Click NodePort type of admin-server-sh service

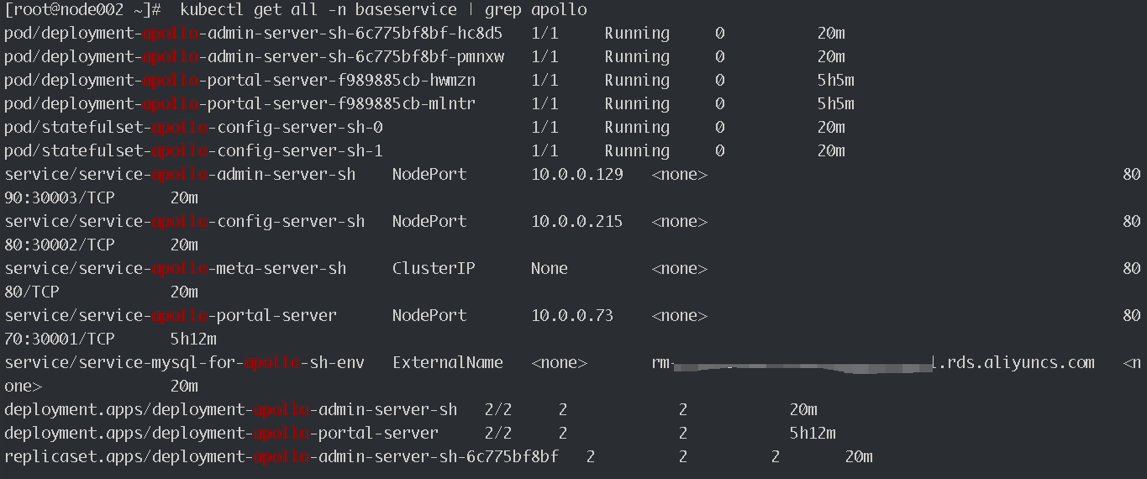pyautogui.click(x=429, y=175)
